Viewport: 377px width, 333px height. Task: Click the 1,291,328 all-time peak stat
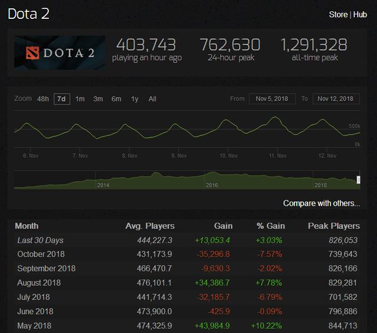[x=314, y=50]
